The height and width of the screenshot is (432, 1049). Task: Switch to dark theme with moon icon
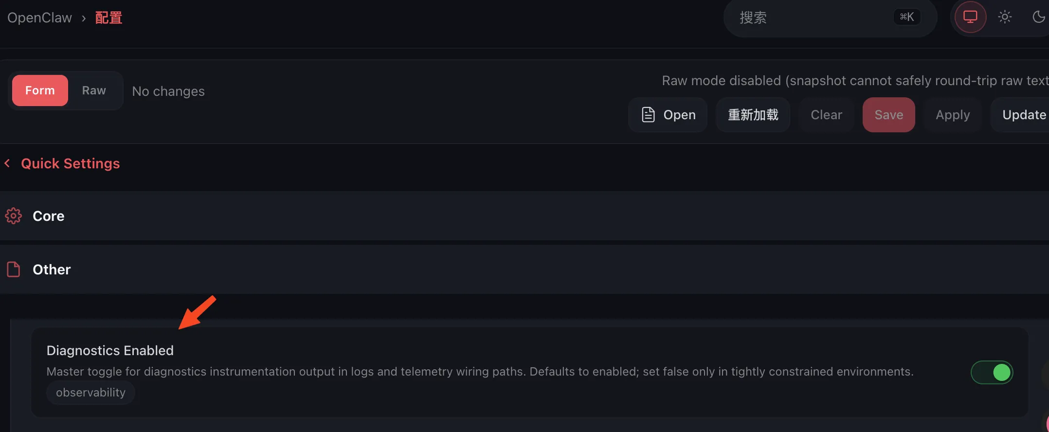[1039, 17]
